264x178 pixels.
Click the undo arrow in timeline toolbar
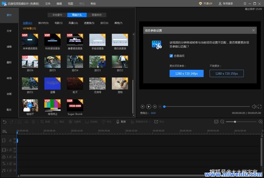[5, 122]
